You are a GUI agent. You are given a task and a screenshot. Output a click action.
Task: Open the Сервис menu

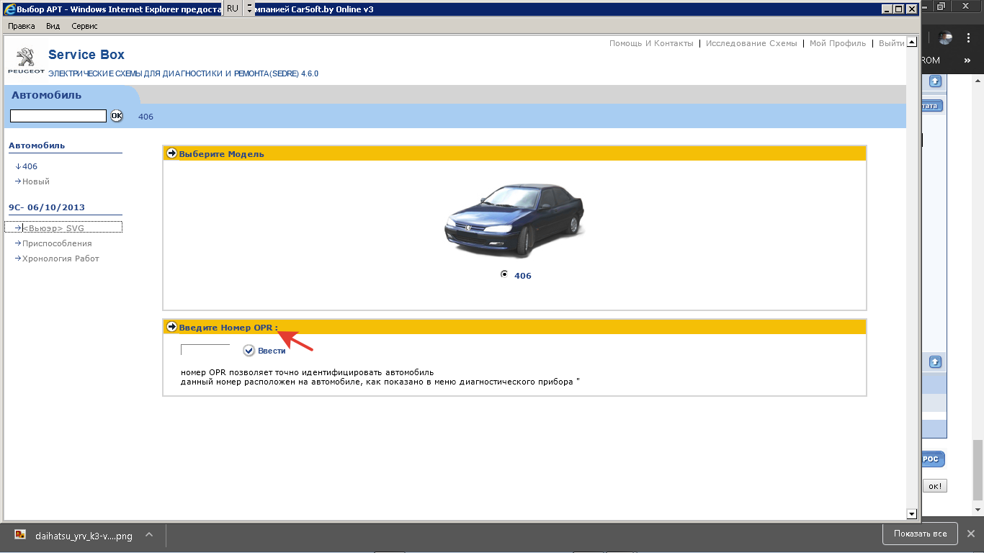click(x=84, y=26)
